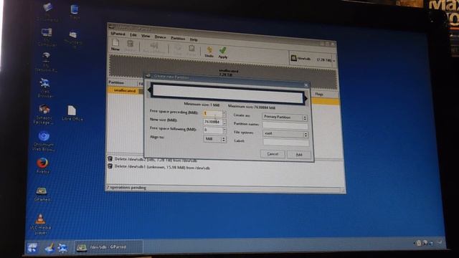Select the unallocated partition row
This screenshot has width=459, height=258.
[x=125, y=91]
